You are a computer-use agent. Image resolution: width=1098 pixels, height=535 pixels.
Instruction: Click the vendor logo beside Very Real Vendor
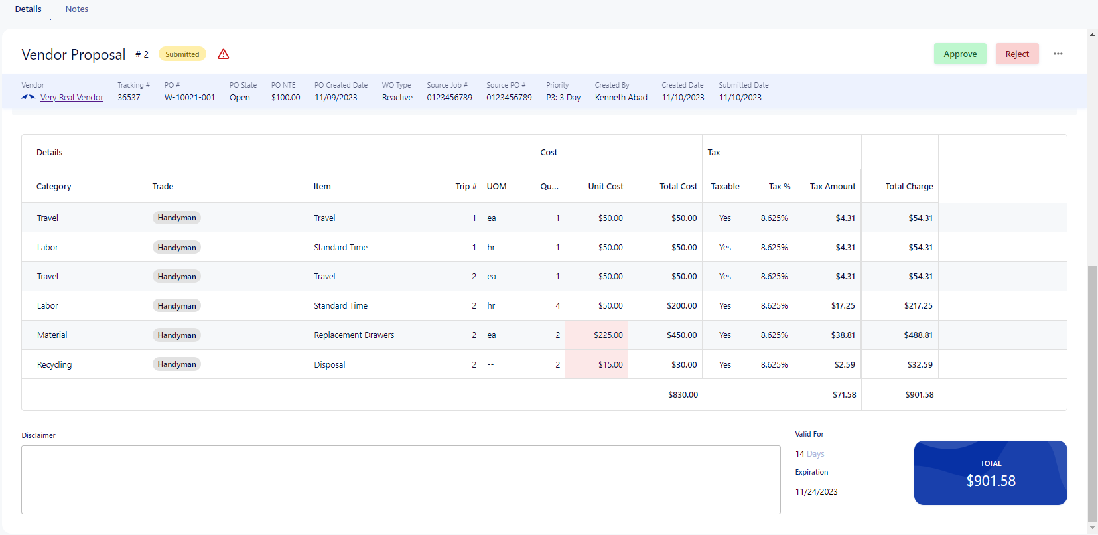coord(28,97)
